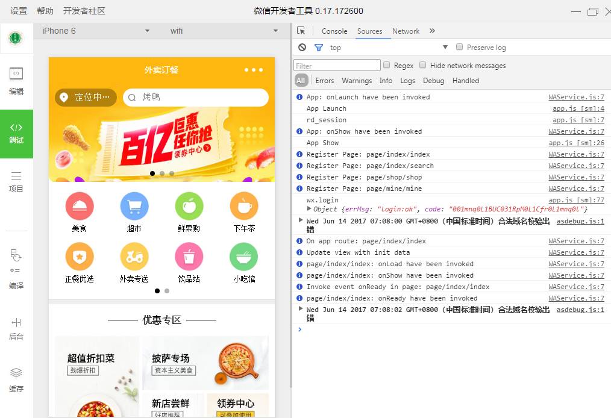
Task: Open the first asdebug.js:1 source link
Action: coord(580,221)
